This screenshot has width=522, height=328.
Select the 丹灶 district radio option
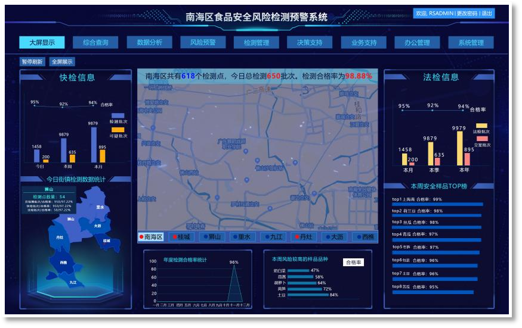click(304, 237)
